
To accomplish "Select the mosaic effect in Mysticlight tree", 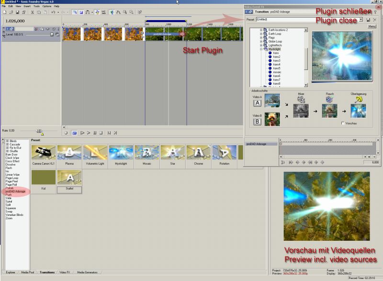I will coord(277,72).
